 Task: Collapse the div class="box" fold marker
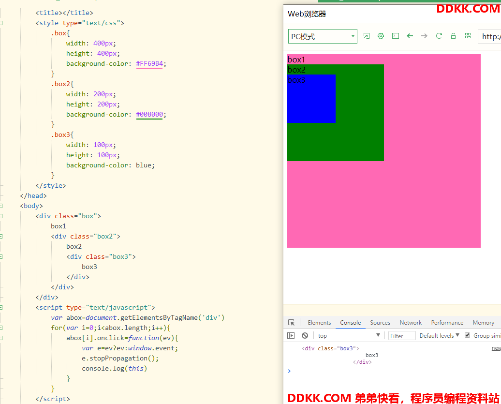(x=1, y=216)
